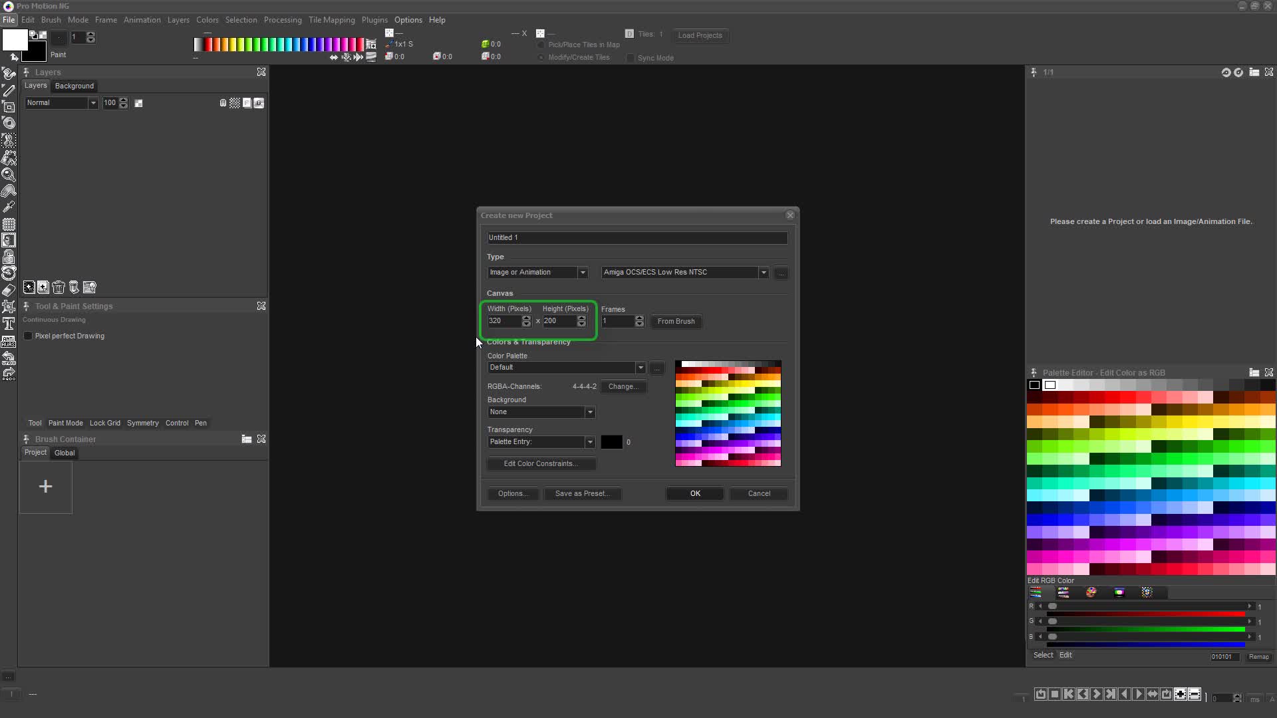The width and height of the screenshot is (1277, 718).
Task: Enable Pixel perfect Drawing checkbox
Action: click(28, 336)
